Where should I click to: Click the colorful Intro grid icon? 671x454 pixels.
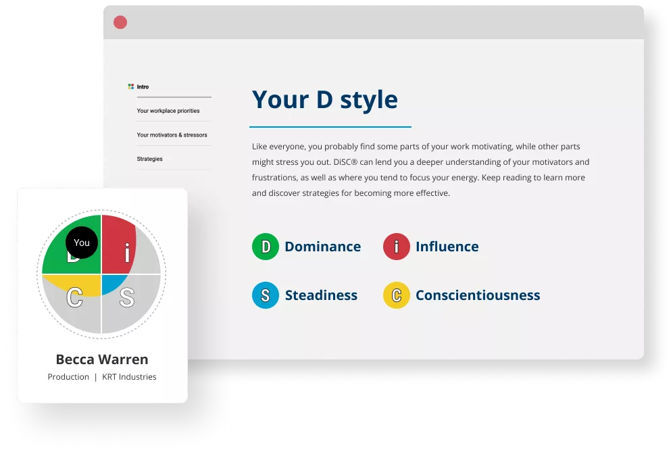click(x=131, y=86)
